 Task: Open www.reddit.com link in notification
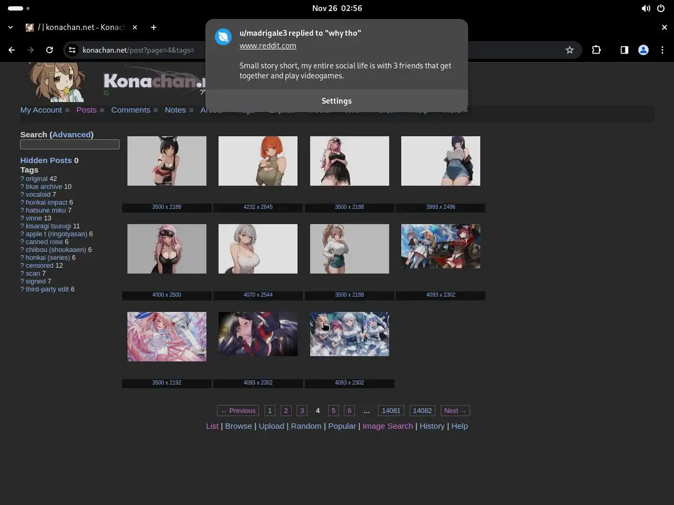pyautogui.click(x=267, y=46)
